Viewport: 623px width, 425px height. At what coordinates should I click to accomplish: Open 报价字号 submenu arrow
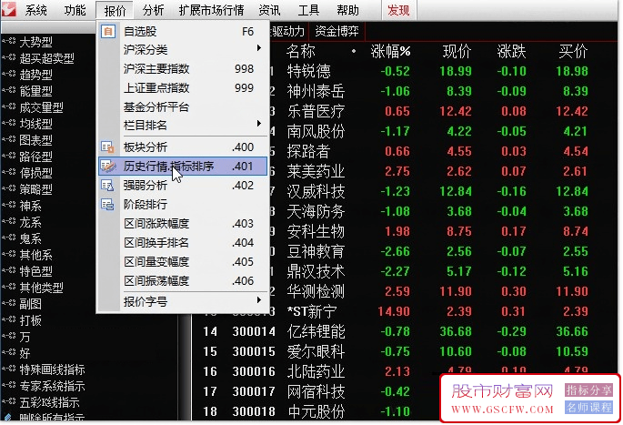tap(258, 300)
